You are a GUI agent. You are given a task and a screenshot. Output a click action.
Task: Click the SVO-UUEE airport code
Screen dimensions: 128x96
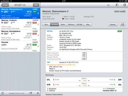coord(120,11)
